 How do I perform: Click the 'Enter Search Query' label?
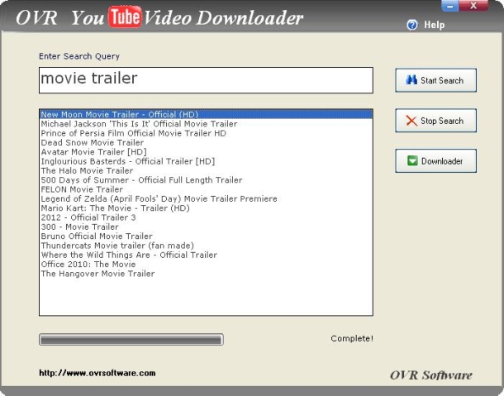tap(79, 56)
